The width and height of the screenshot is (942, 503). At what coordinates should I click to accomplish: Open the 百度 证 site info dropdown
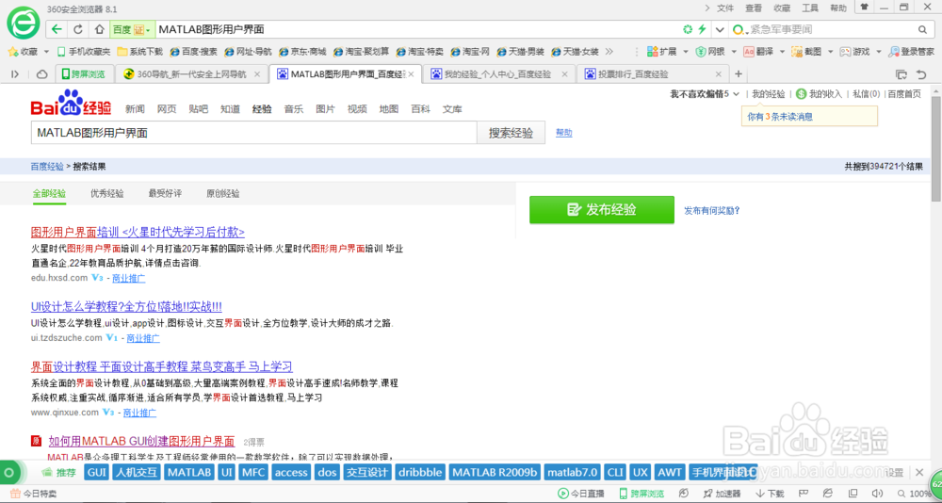pos(132,29)
